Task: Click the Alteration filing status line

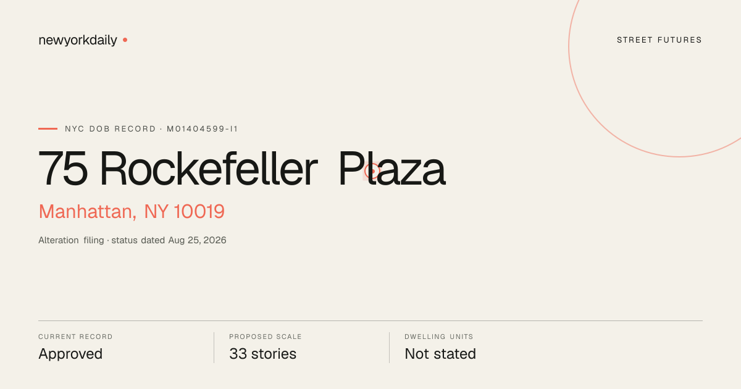Action: [132, 240]
